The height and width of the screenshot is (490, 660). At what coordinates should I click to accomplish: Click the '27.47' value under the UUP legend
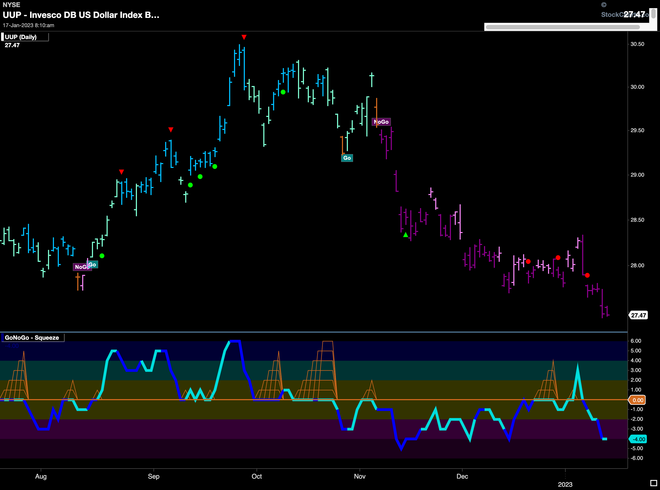click(x=12, y=45)
